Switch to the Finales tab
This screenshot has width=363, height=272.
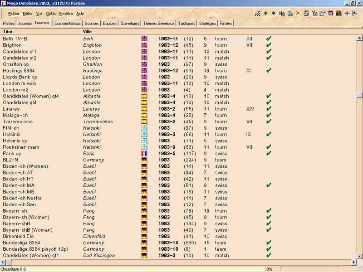pyautogui.click(x=226, y=24)
